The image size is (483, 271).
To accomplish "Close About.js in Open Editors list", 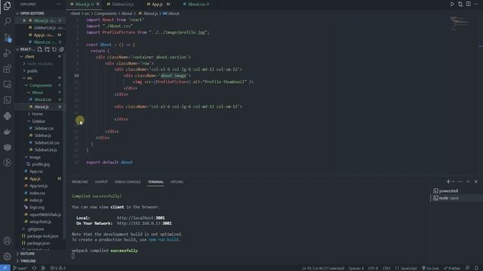I will click(x=24, y=20).
